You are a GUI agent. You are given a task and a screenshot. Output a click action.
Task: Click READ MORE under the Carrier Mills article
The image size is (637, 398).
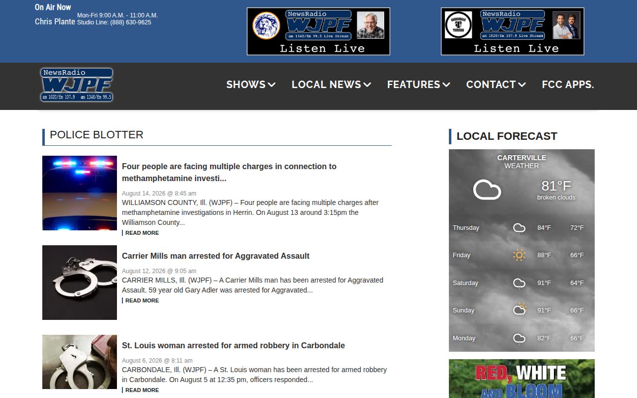[142, 300]
